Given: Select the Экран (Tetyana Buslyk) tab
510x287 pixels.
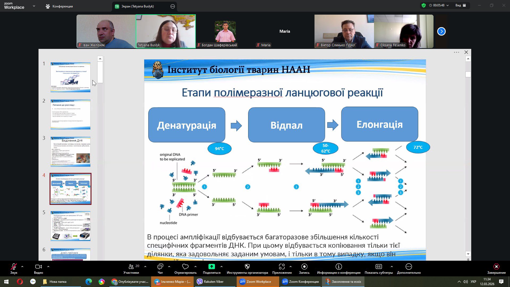Looking at the screenshot, I should pyautogui.click(x=137, y=6).
